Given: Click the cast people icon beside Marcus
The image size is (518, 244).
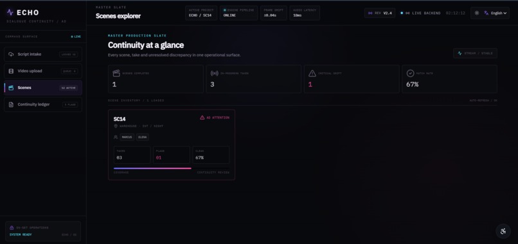Looking at the screenshot, I should [116, 137].
